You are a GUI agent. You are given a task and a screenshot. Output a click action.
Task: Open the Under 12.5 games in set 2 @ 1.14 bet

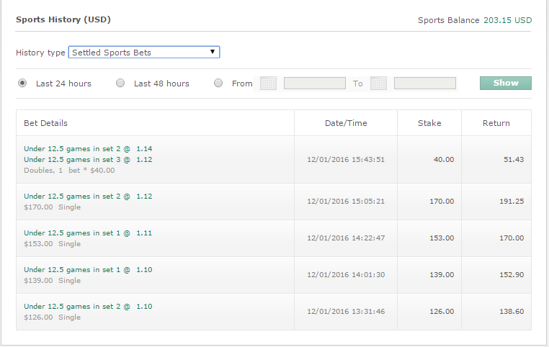88,149
